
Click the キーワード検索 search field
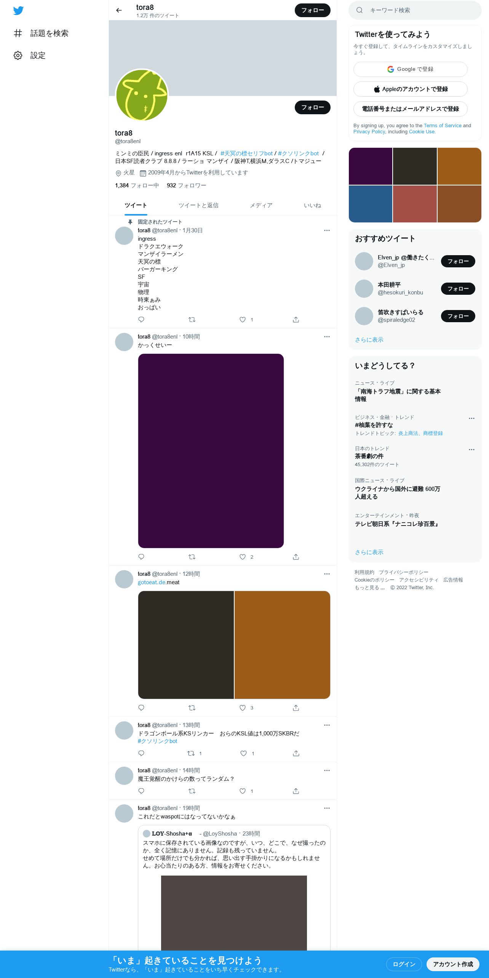click(x=415, y=10)
